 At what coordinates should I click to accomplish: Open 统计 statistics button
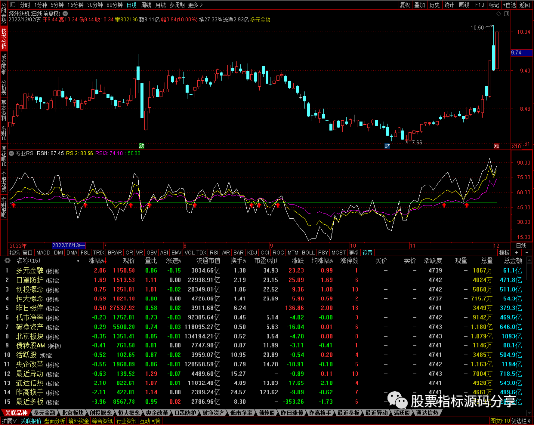(x=449, y=5)
